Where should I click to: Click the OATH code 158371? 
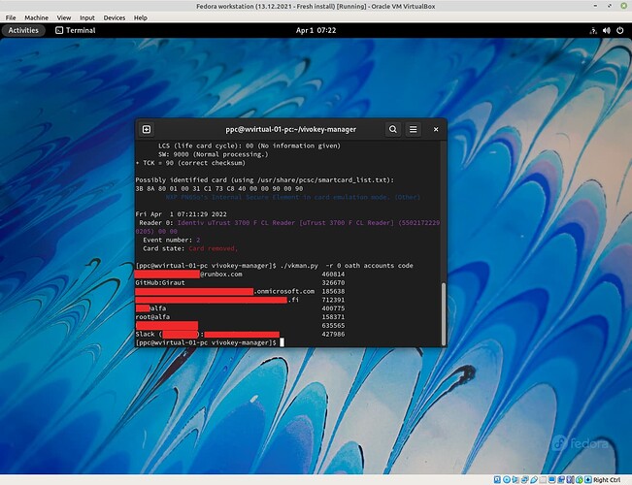point(333,317)
